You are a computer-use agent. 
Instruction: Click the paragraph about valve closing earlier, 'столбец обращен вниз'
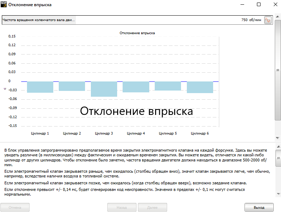pos(137,174)
